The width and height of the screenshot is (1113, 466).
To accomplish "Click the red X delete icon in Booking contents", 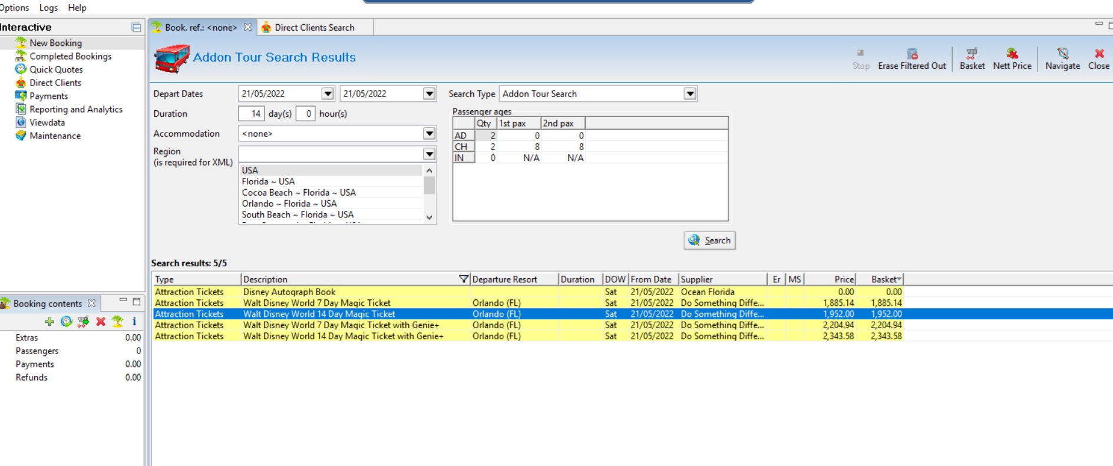I will (101, 321).
